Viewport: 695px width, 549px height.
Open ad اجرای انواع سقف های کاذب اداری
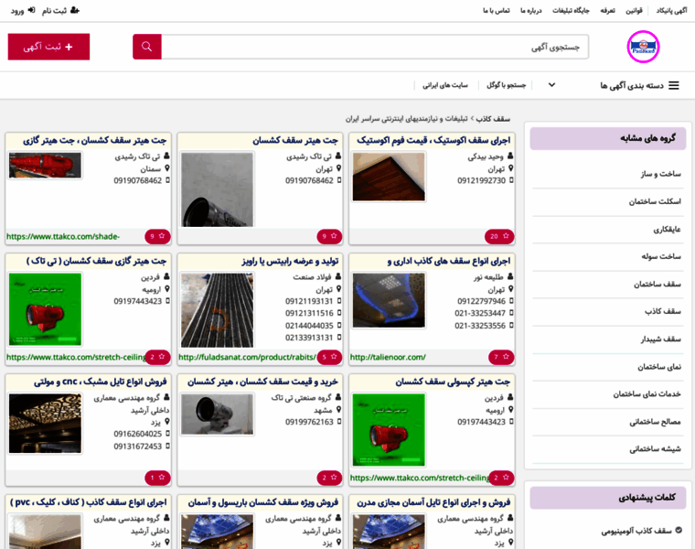[449, 261]
